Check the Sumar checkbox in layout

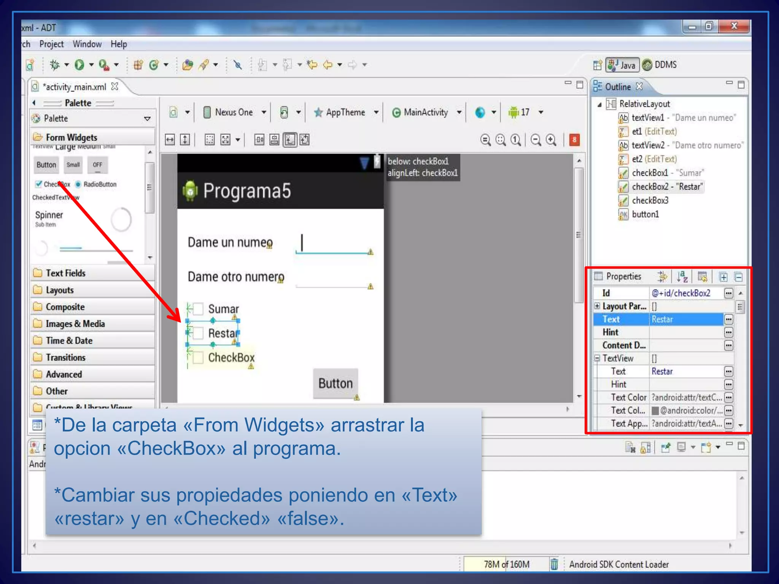(x=198, y=309)
